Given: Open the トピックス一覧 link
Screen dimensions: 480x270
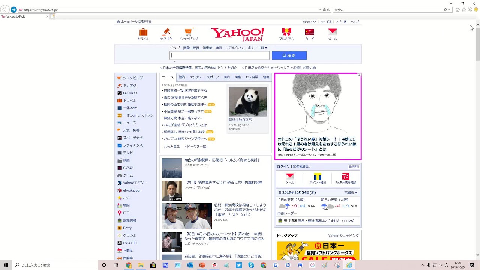Looking at the screenshot, I should point(195,147).
